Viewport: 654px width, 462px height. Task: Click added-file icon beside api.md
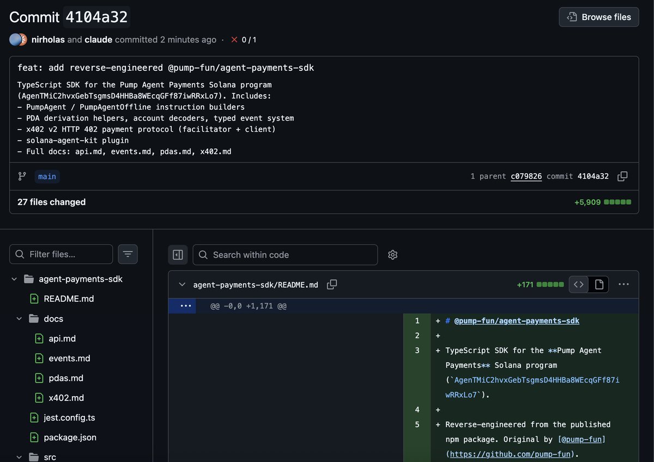(x=39, y=338)
